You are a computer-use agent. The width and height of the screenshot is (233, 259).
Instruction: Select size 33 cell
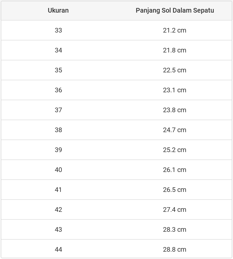[x=58, y=30]
